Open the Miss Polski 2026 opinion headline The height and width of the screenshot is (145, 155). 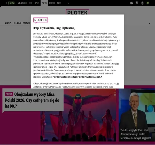pos(32,100)
